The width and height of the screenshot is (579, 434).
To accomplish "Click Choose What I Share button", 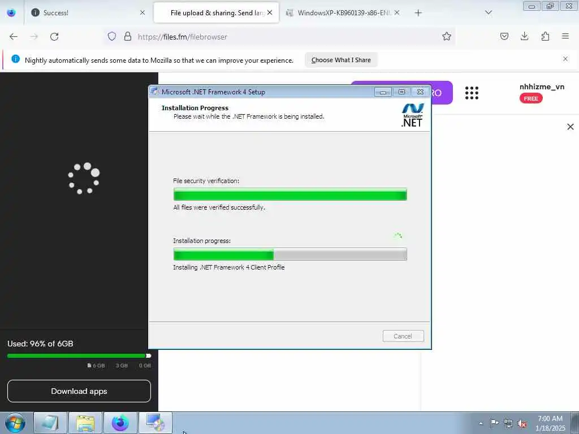I will (x=341, y=60).
